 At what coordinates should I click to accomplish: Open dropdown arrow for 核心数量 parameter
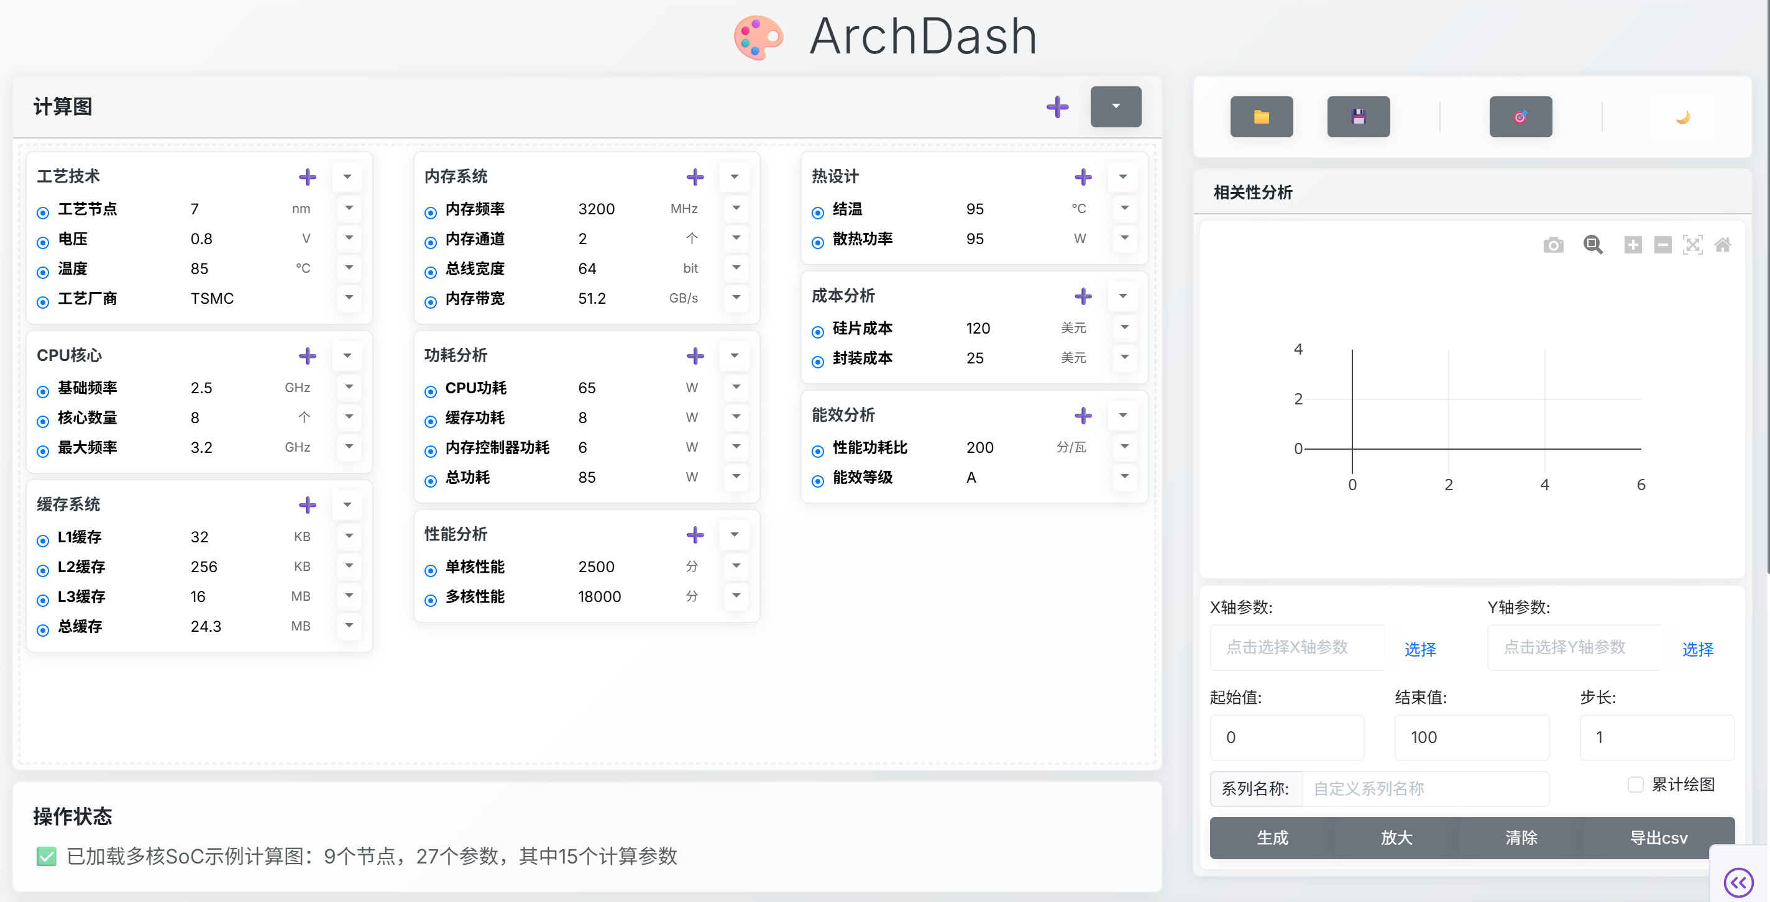point(349,417)
